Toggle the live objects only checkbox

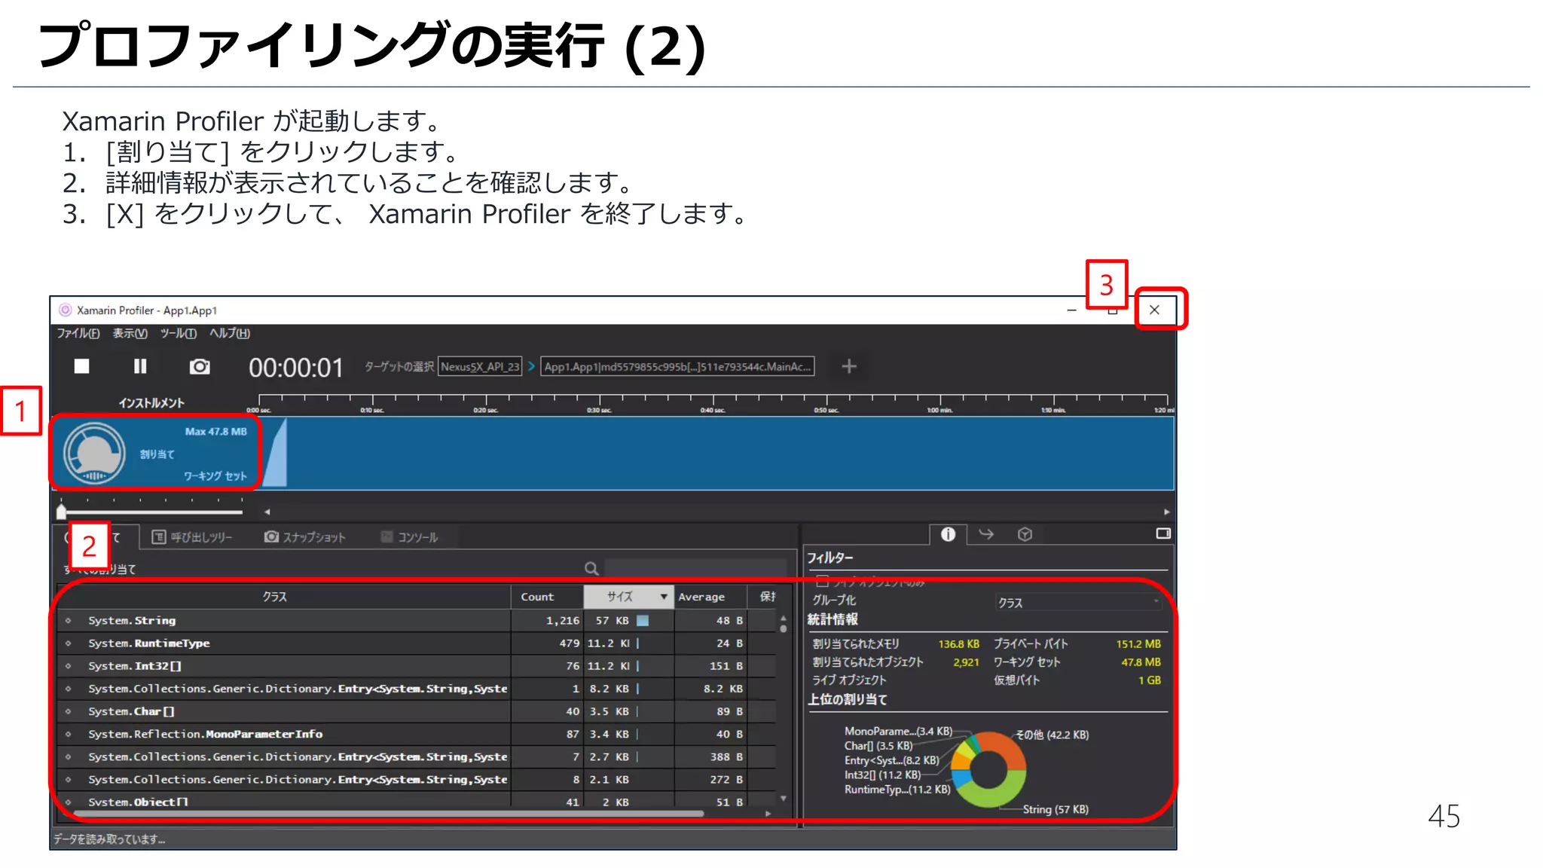tap(823, 581)
